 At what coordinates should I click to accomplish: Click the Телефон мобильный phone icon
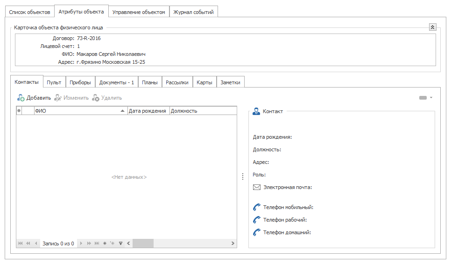tap(257, 207)
